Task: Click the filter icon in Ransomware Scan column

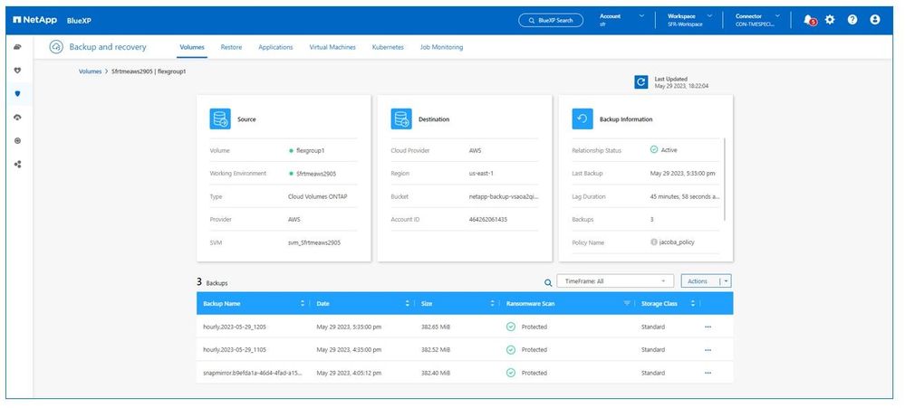Action: pos(627,303)
